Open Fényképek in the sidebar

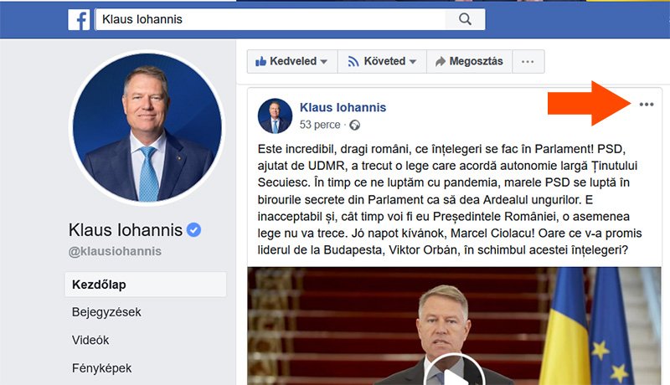point(101,368)
